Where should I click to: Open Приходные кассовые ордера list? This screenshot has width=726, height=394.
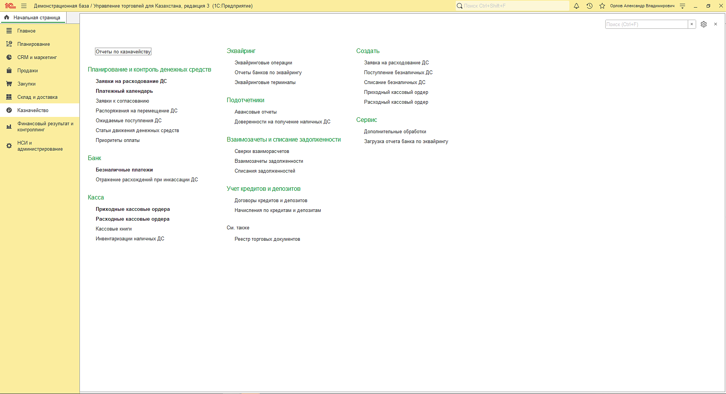tap(132, 209)
